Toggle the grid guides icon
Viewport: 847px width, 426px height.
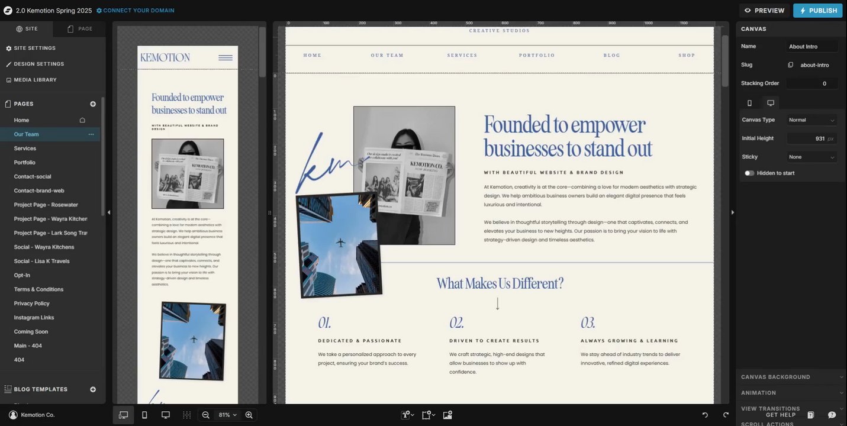coord(187,415)
